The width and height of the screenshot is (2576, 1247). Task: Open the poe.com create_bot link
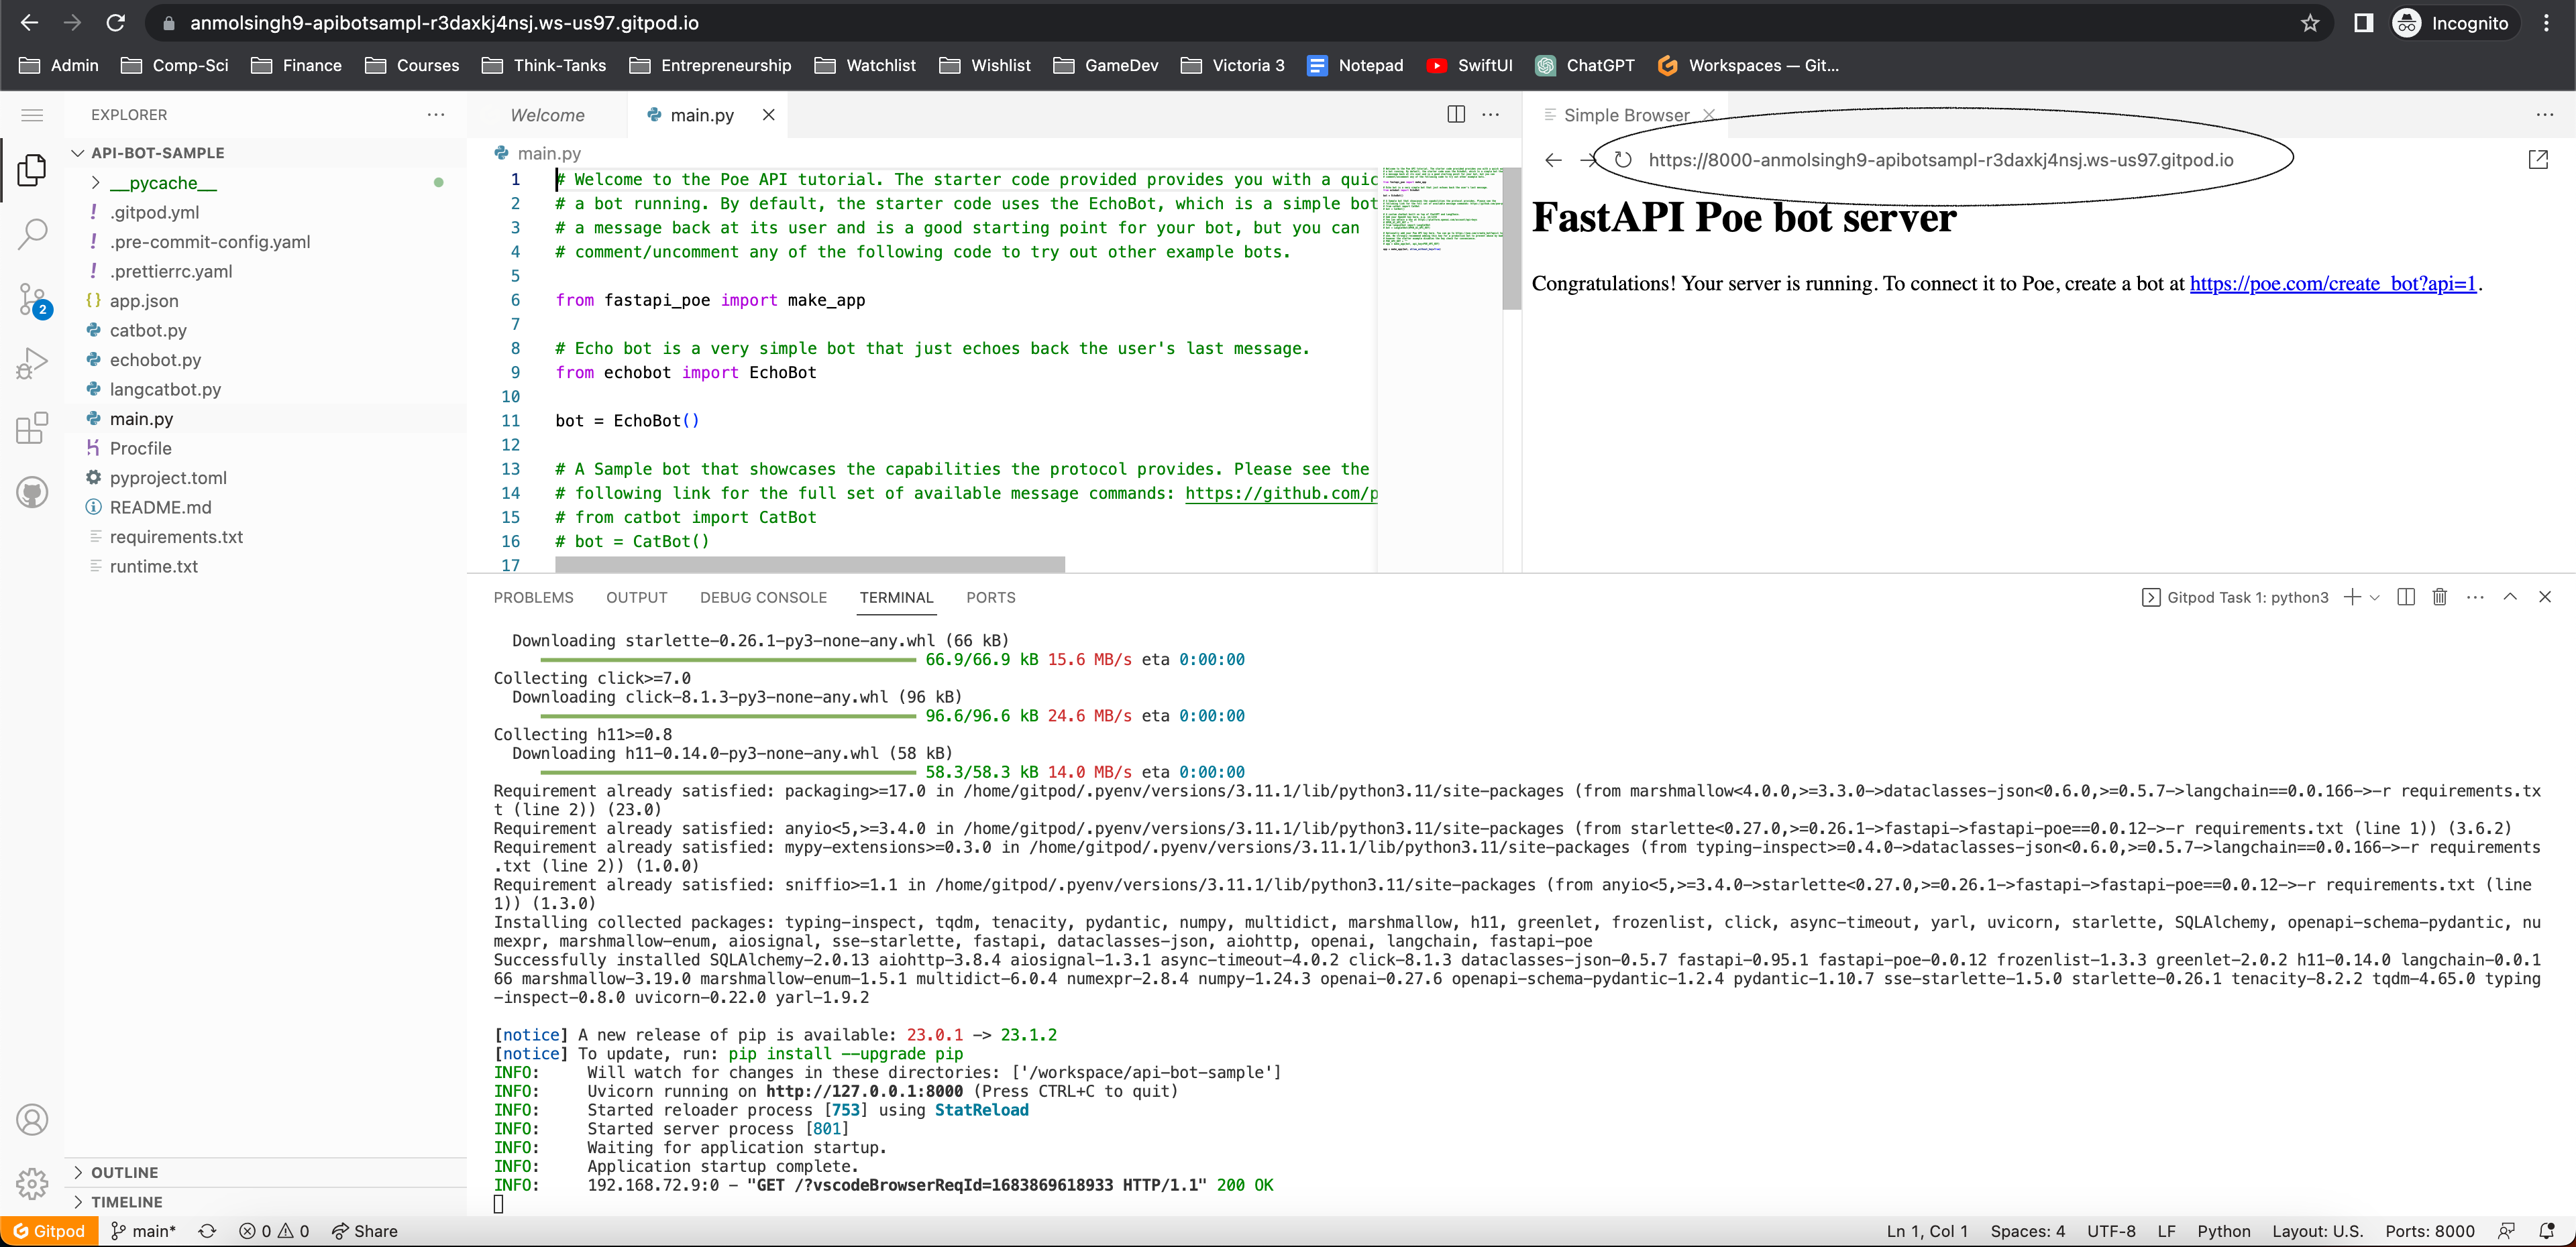pos(2332,284)
